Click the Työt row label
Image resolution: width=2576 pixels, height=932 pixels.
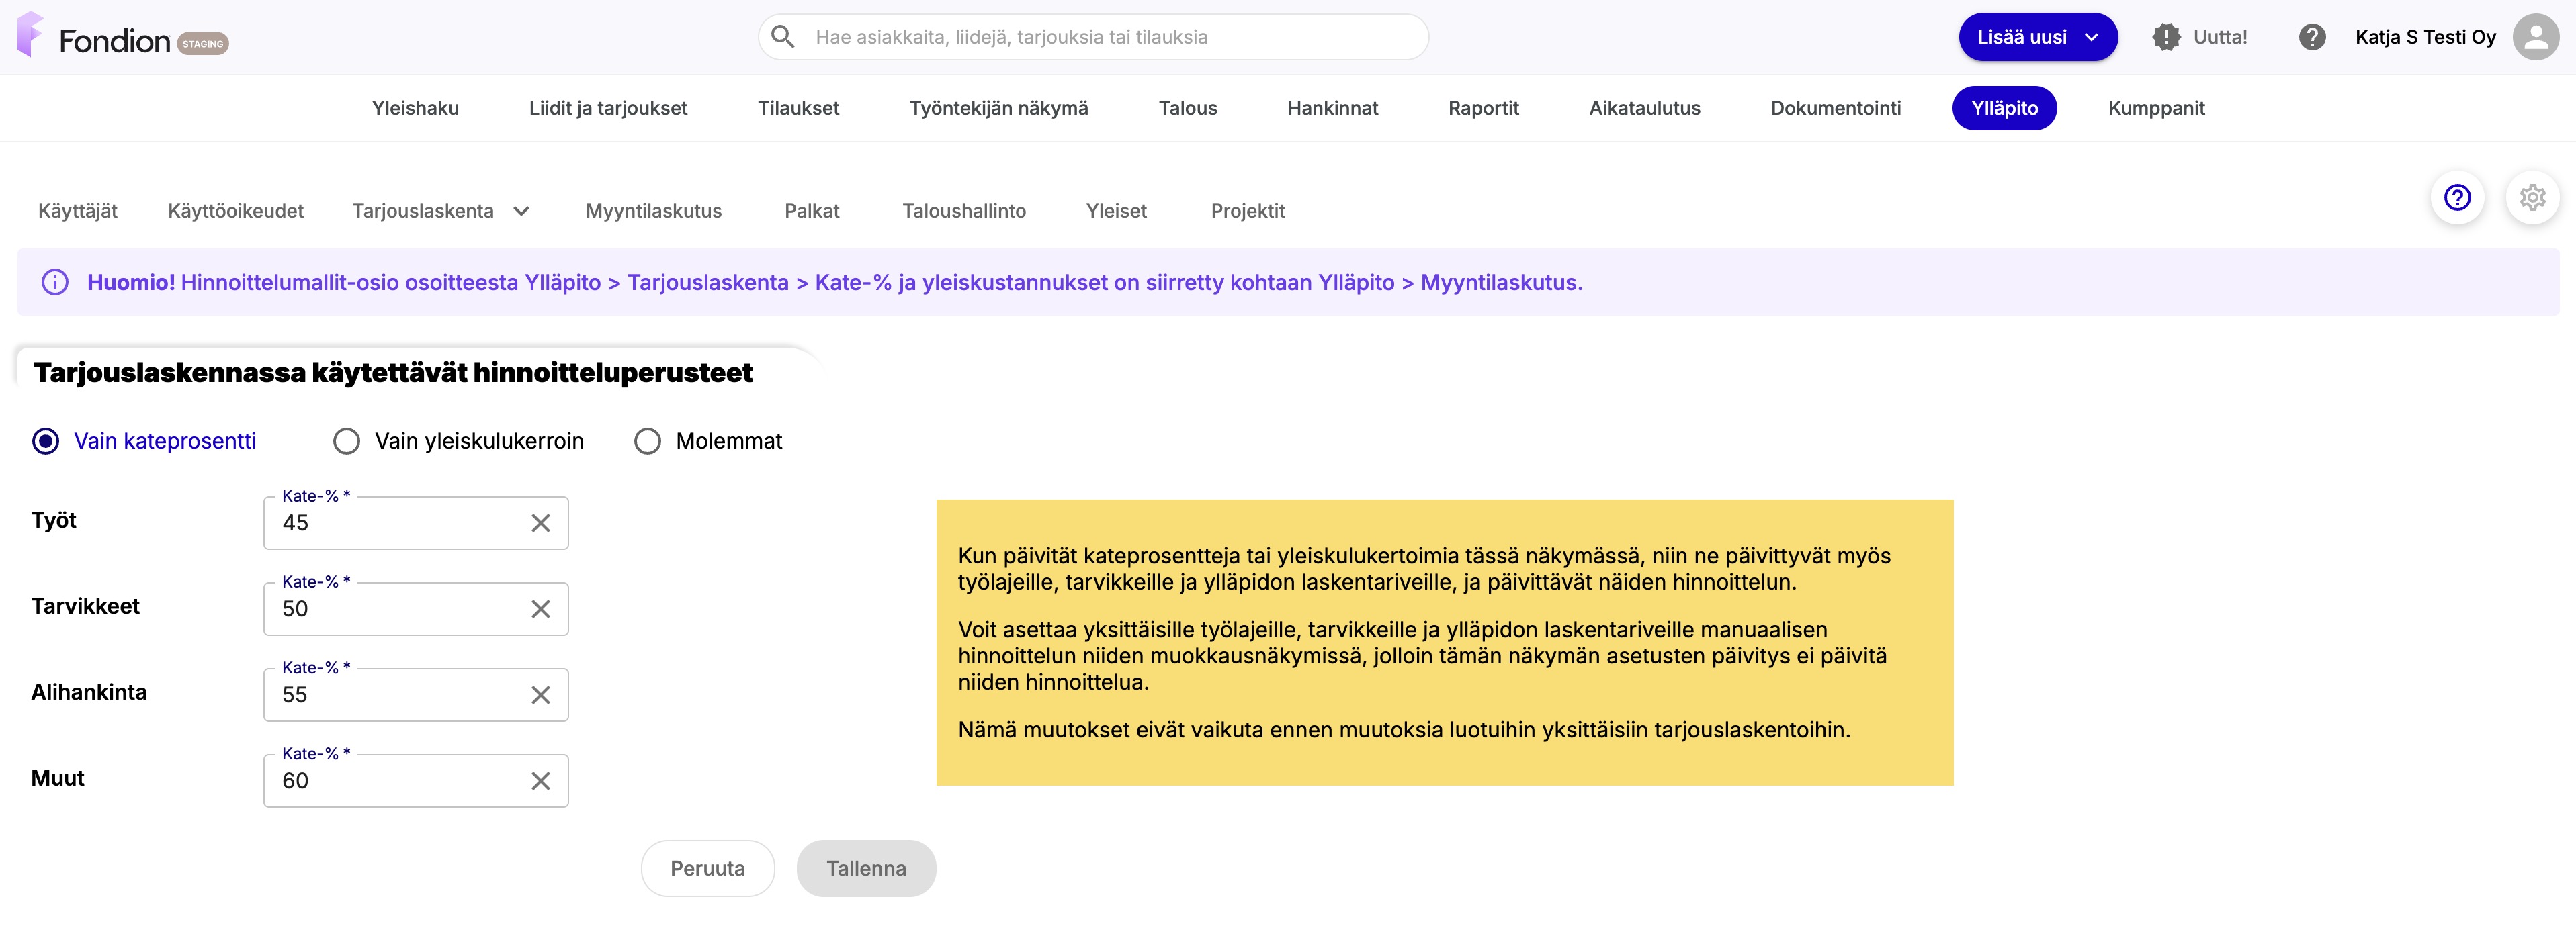pos(54,520)
